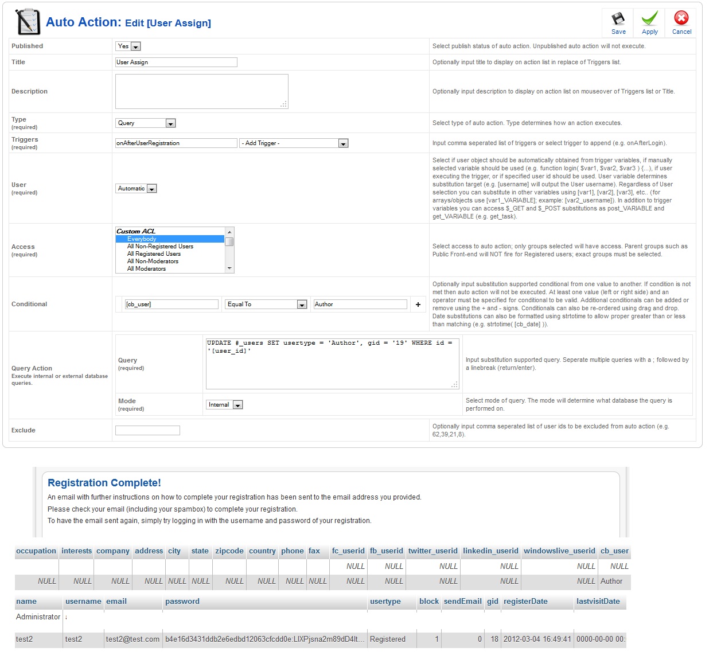Open the Type Query dropdown
This screenshot has height=671, width=717.
tap(146, 123)
